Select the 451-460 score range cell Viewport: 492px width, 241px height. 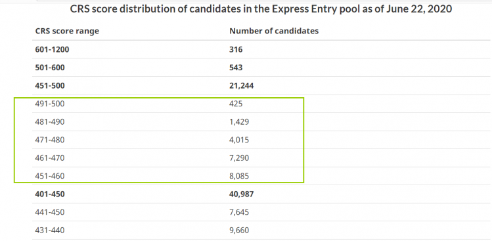50,176
